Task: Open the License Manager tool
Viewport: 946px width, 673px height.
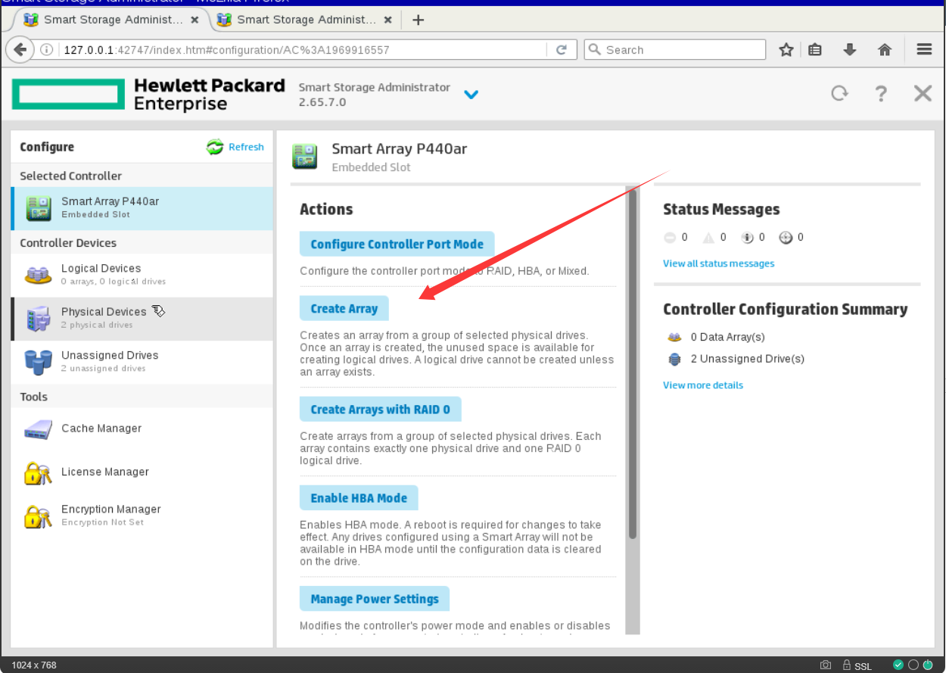Action: tap(142, 472)
